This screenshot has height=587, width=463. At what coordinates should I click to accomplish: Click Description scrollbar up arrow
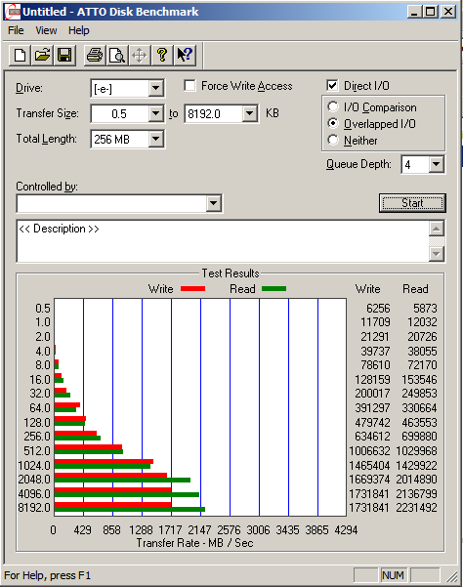[437, 229]
